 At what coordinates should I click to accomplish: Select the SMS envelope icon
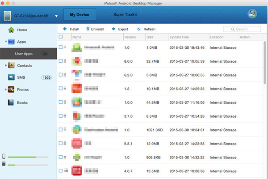11,77
